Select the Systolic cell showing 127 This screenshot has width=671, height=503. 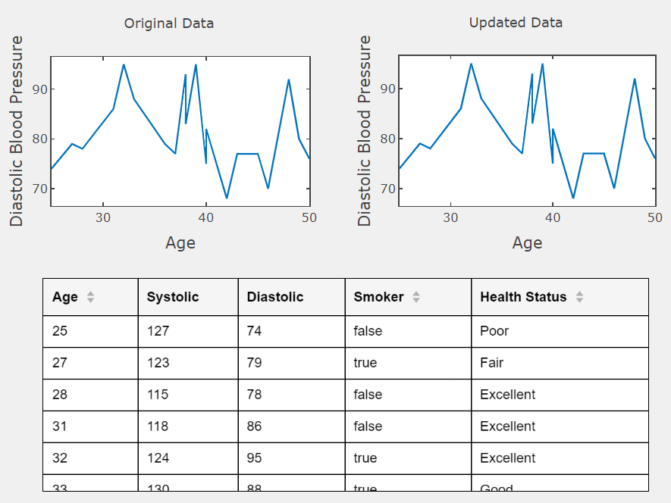point(187,331)
